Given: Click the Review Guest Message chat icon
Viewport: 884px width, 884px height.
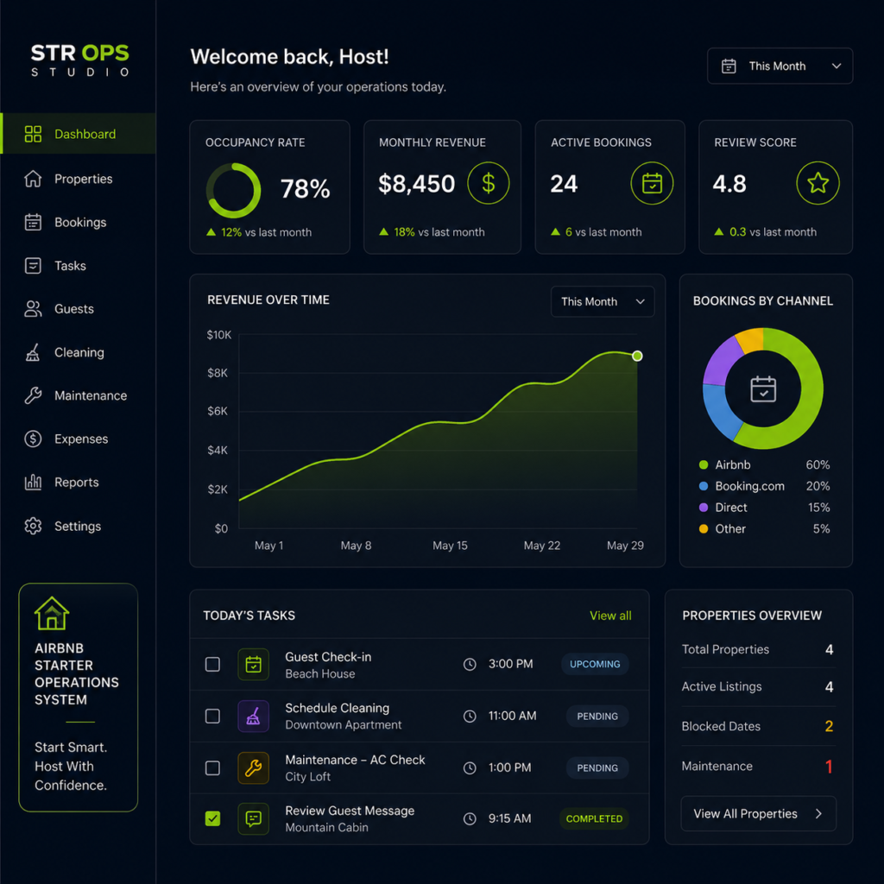Looking at the screenshot, I should pos(253,818).
